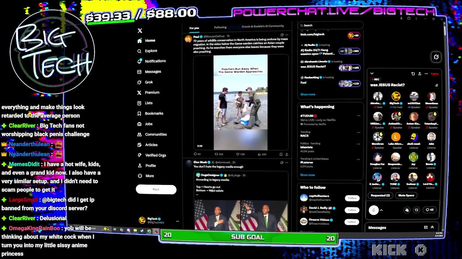Click red Leave in the Space
462x259 pixels.
pos(435,74)
